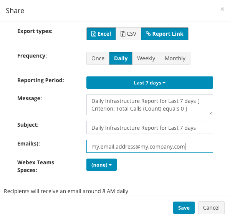Focus the Subject text field
Screen dimensions: 230x220
pyautogui.click(x=150, y=127)
